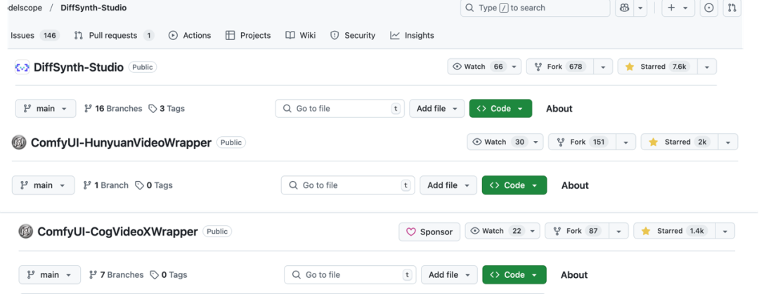Expand the main branch dropdown for DiffSynth-Studio
The height and width of the screenshot is (294, 759).
pyautogui.click(x=46, y=109)
